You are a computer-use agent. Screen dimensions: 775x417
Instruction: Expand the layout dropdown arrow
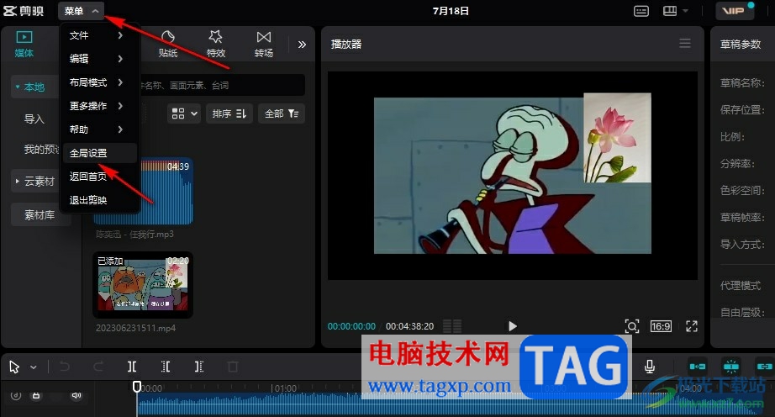[685, 11]
